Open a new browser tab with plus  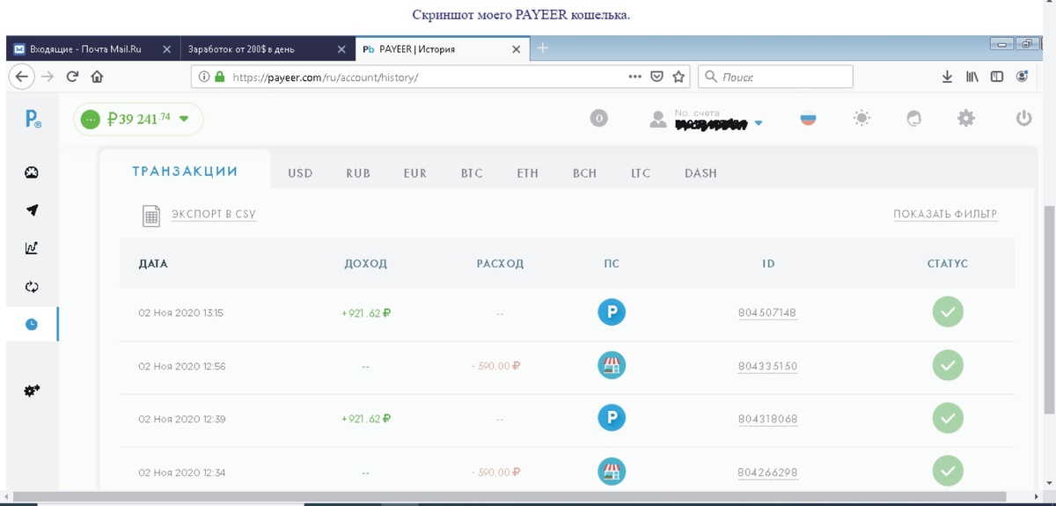[x=543, y=48]
